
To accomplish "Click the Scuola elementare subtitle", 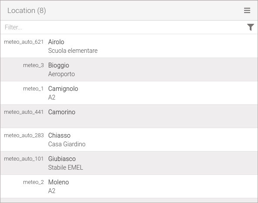I will [73, 51].
